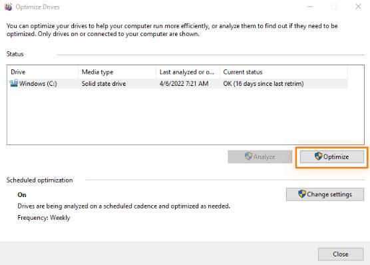370x265 pixels.
Task: Open Change settings for scheduled optimization
Action: pos(325,194)
